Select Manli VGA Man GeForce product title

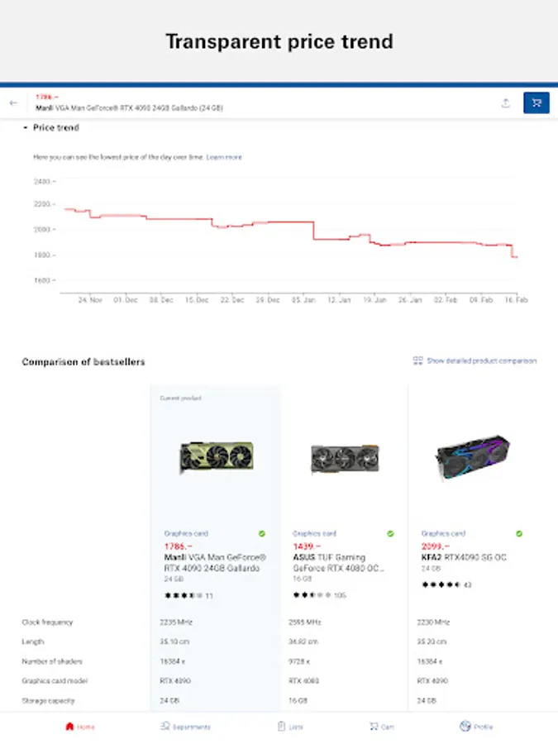pos(215,562)
